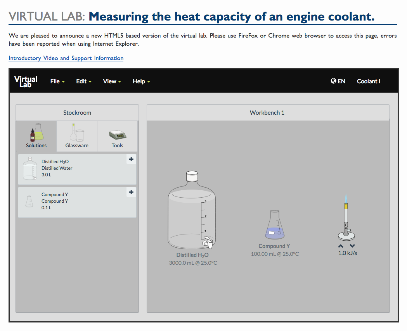The image size is (407, 331).
Task: Select the Compound Y flask icon in stockroom
Action: click(x=29, y=201)
